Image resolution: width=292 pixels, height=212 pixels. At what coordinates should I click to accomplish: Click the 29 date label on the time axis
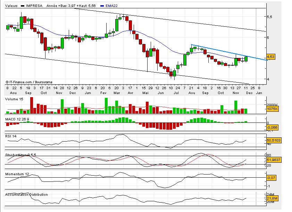[x=150, y=88]
